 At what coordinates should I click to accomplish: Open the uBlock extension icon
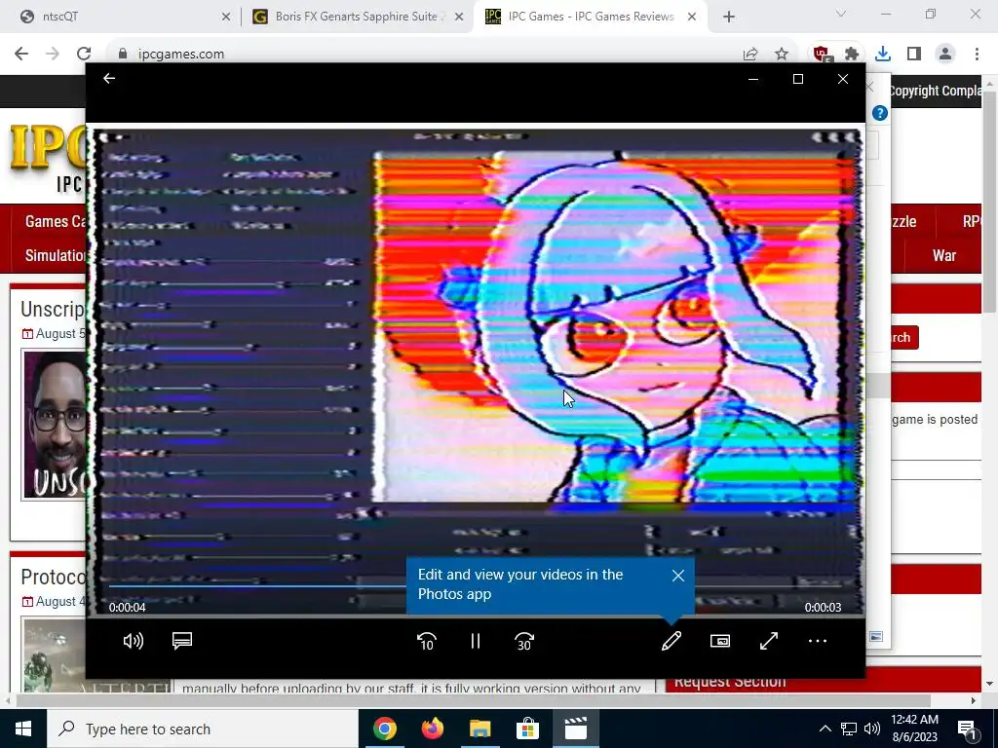pos(823,55)
